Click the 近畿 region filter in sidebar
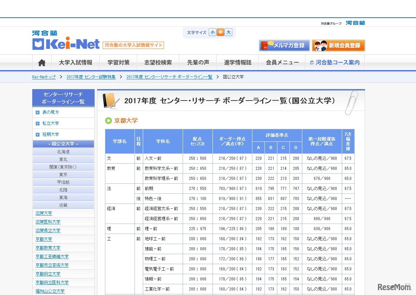The image size is (416, 295). click(63, 205)
